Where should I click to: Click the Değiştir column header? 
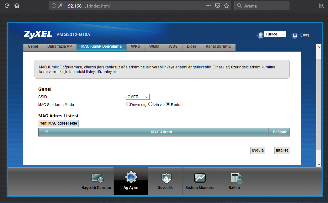tap(279, 132)
